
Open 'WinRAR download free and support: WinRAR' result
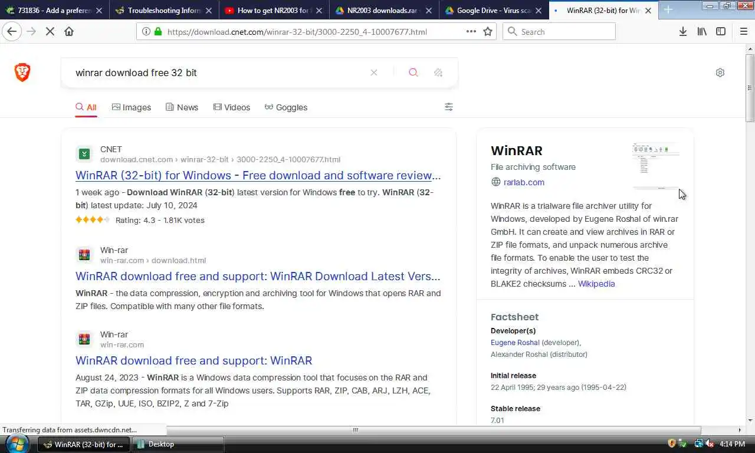(x=193, y=360)
